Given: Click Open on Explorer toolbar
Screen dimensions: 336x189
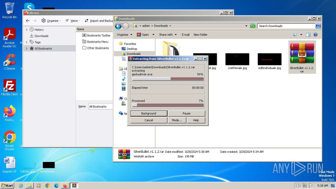Looking at the screenshot, I should 143,35.
